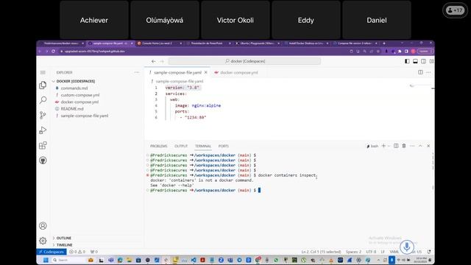
Task: Add a new terminal with plus icon
Action: coord(383,146)
